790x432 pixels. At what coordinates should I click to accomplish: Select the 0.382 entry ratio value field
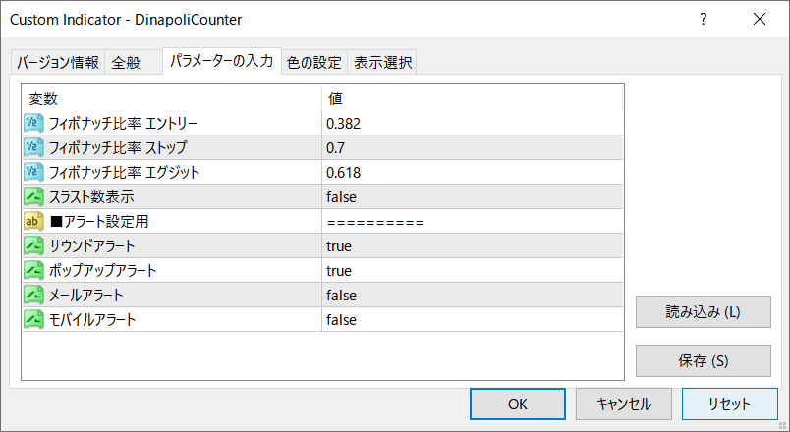click(x=472, y=123)
